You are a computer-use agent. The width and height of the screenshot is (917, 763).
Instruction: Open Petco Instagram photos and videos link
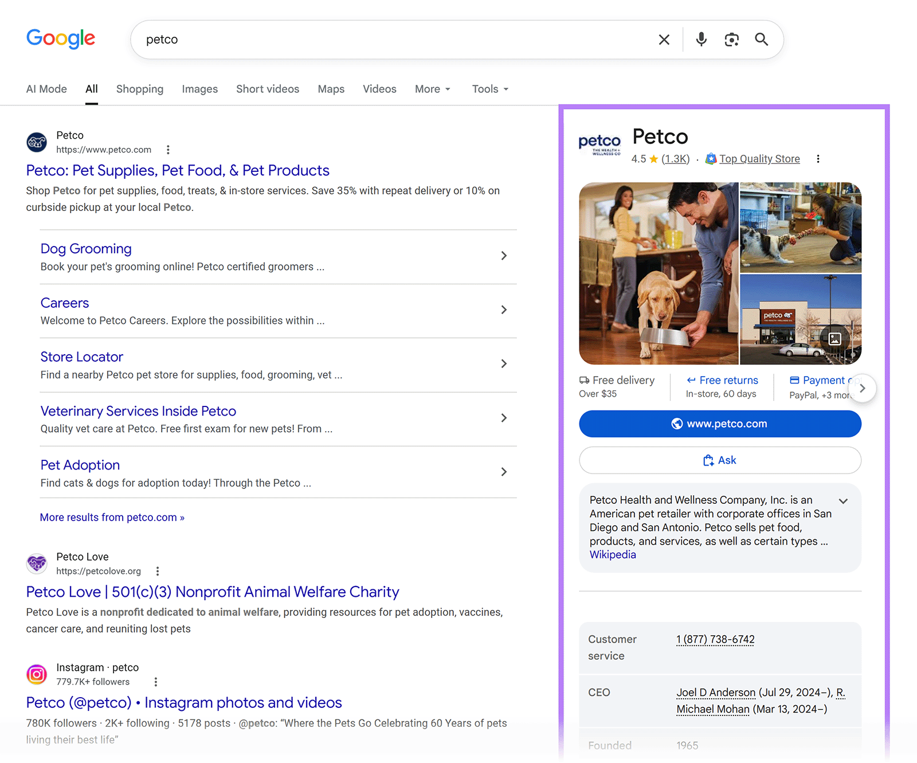click(184, 702)
